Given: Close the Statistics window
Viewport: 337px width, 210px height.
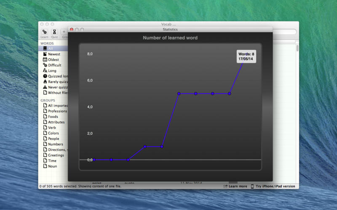Looking at the screenshot, I should (72, 29).
